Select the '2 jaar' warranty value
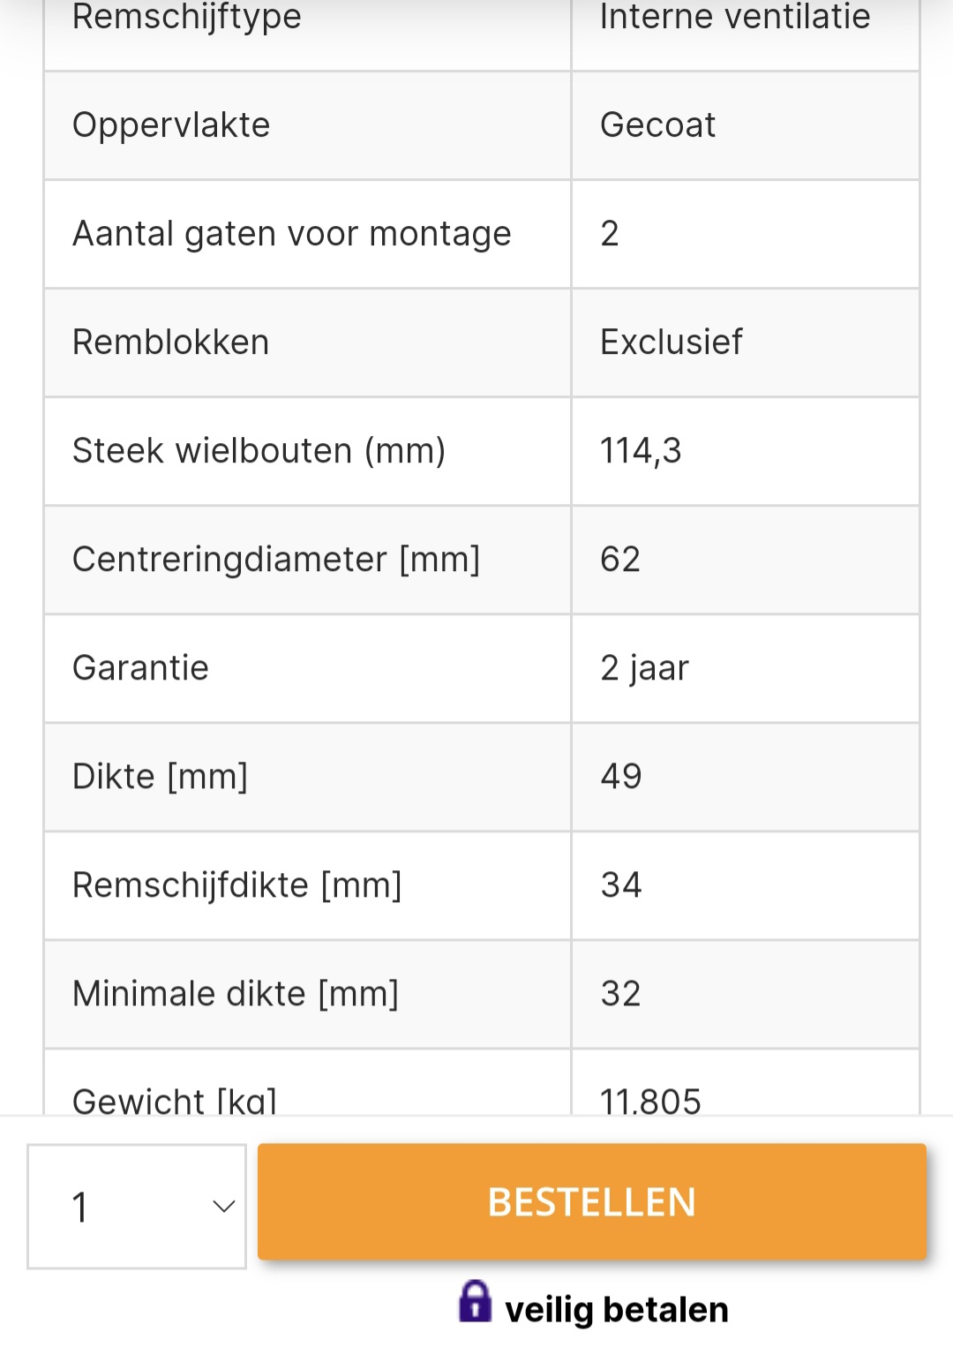This screenshot has height=1362, width=953. (x=644, y=668)
